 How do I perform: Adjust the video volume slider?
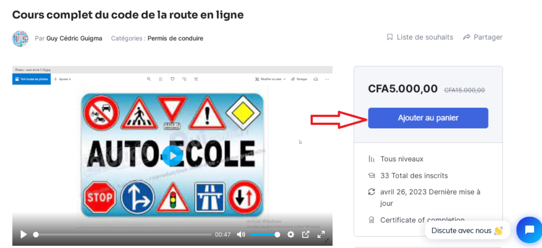(265, 235)
